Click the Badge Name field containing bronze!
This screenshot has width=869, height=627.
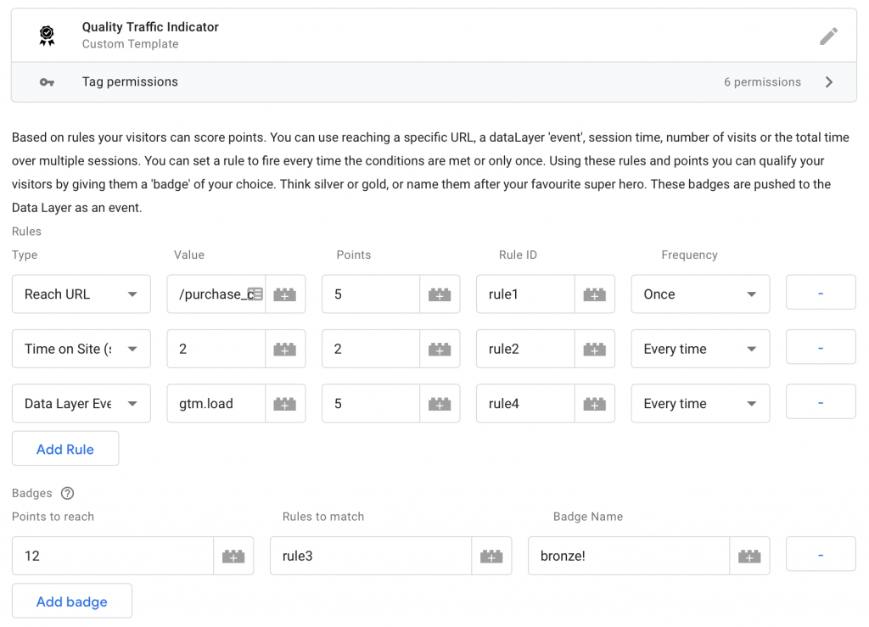point(628,556)
